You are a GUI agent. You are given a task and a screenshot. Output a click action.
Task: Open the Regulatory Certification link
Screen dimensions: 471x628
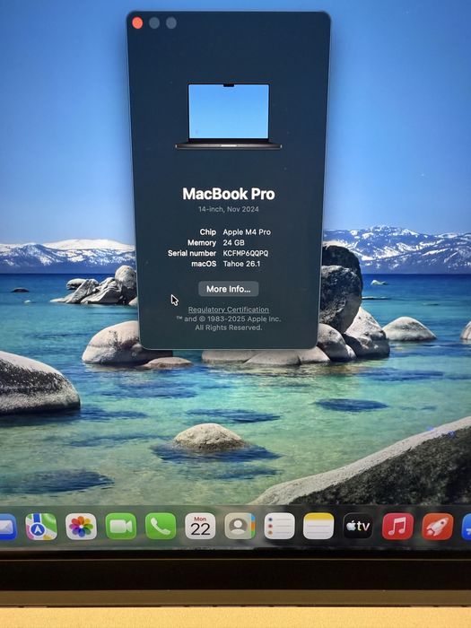pos(228,310)
